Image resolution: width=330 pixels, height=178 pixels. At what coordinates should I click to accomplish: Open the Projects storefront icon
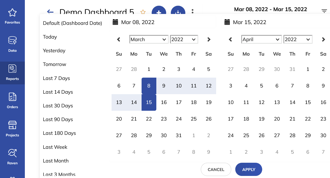(12, 125)
